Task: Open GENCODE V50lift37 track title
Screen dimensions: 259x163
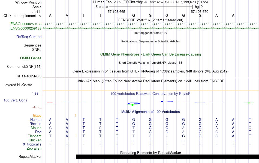Action: point(150,20)
